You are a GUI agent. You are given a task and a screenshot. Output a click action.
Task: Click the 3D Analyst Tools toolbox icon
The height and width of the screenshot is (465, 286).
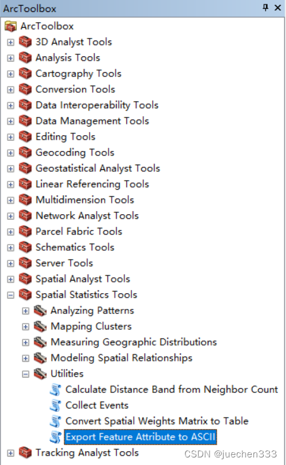tap(25, 42)
